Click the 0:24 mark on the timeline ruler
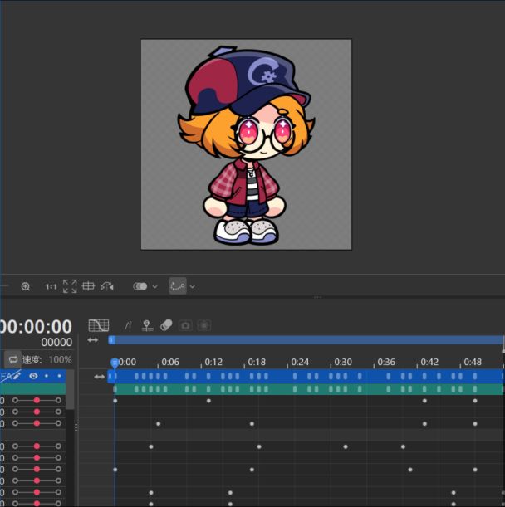Image resolution: width=505 pixels, height=507 pixels. pyautogui.click(x=299, y=362)
